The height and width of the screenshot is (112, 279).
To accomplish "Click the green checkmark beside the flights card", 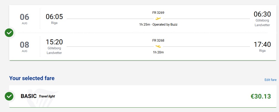I will (9, 33).
